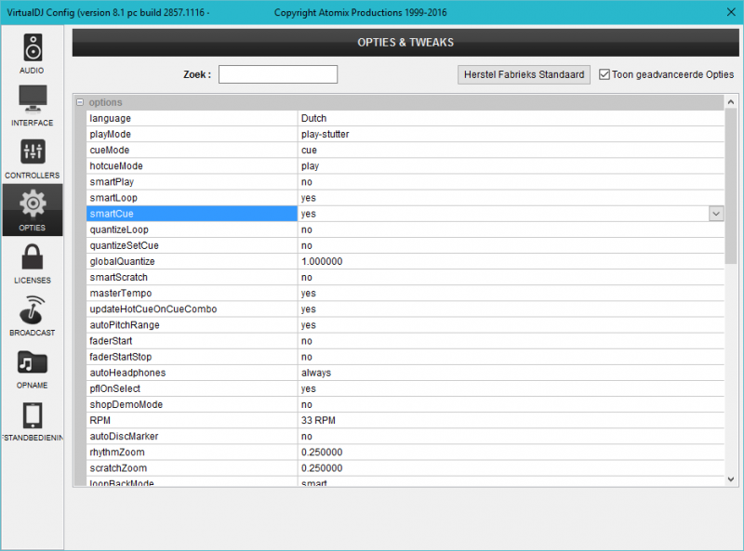Viewport: 744px width, 551px height.
Task: Open the Audio settings speaker icon
Action: tap(33, 47)
